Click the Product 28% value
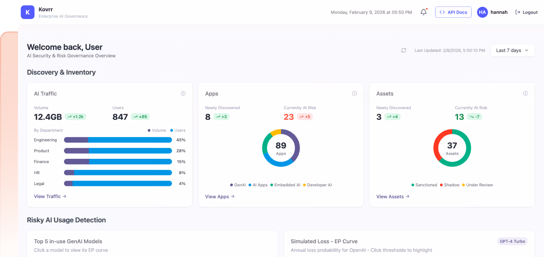544x257 pixels. click(181, 151)
